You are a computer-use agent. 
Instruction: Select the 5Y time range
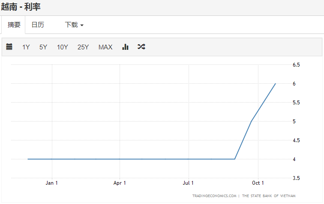click(43, 47)
